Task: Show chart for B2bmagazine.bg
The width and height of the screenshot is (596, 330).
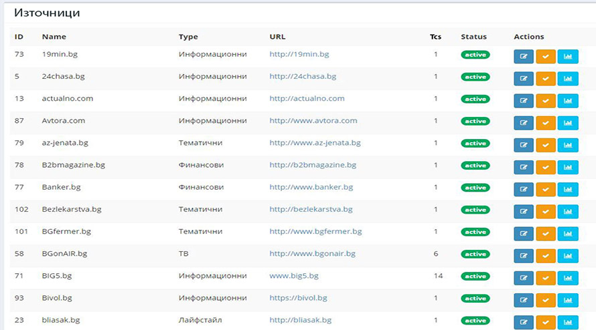Action: point(568,167)
